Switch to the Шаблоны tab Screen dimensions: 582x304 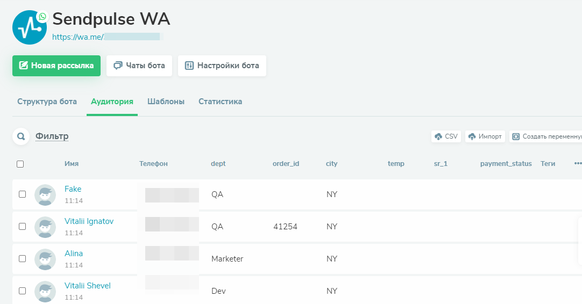(166, 102)
